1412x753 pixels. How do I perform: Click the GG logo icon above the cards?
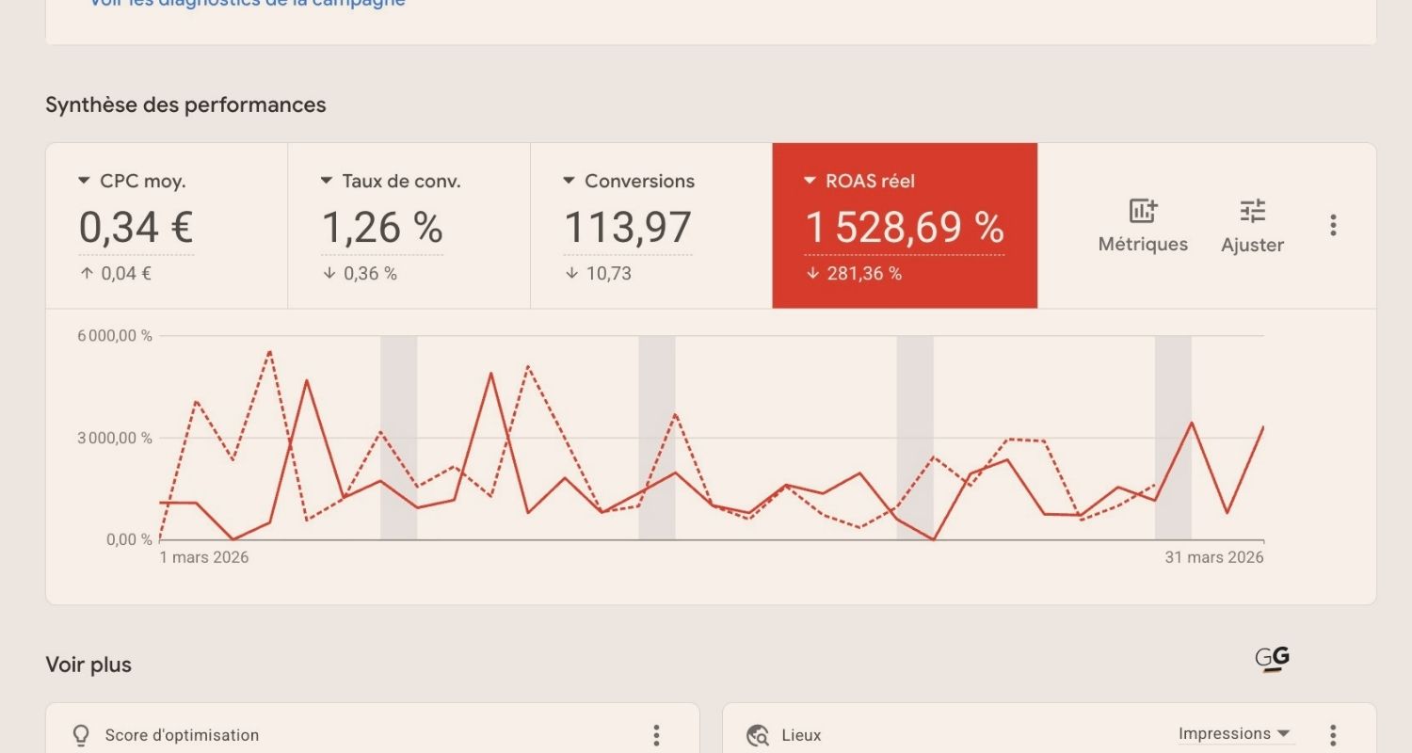[x=1274, y=659]
